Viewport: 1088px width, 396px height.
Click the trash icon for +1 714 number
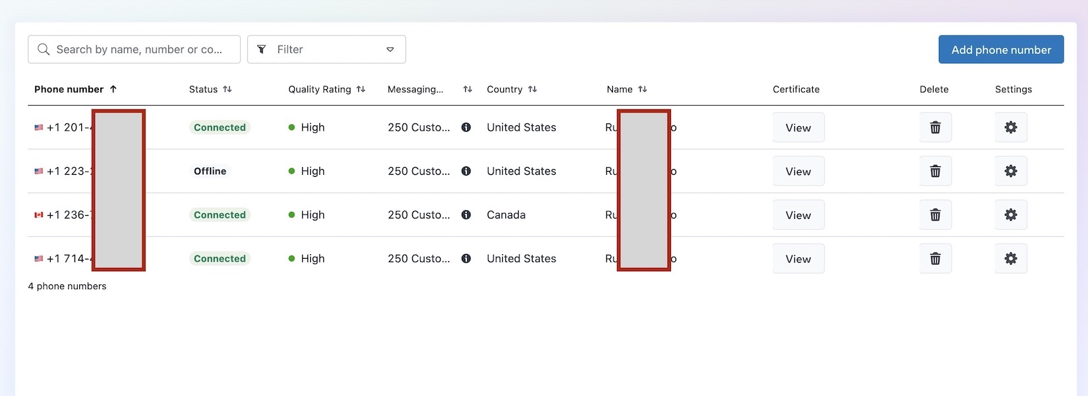[x=935, y=259]
